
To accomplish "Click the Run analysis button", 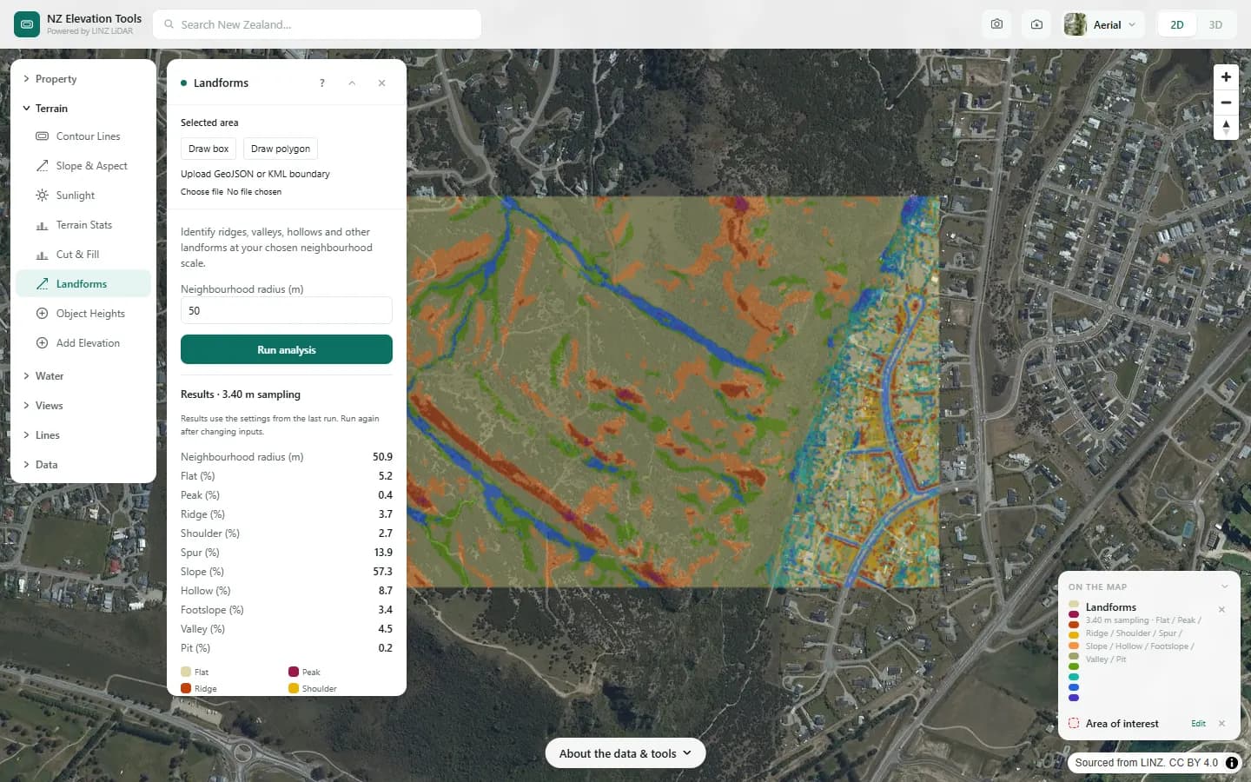I will coord(287,349).
